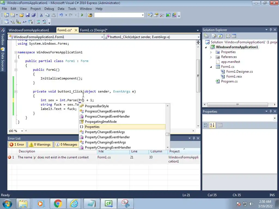Collapse the Form1() constructor outline block
This screenshot has height=209, width=279.
[16, 70]
